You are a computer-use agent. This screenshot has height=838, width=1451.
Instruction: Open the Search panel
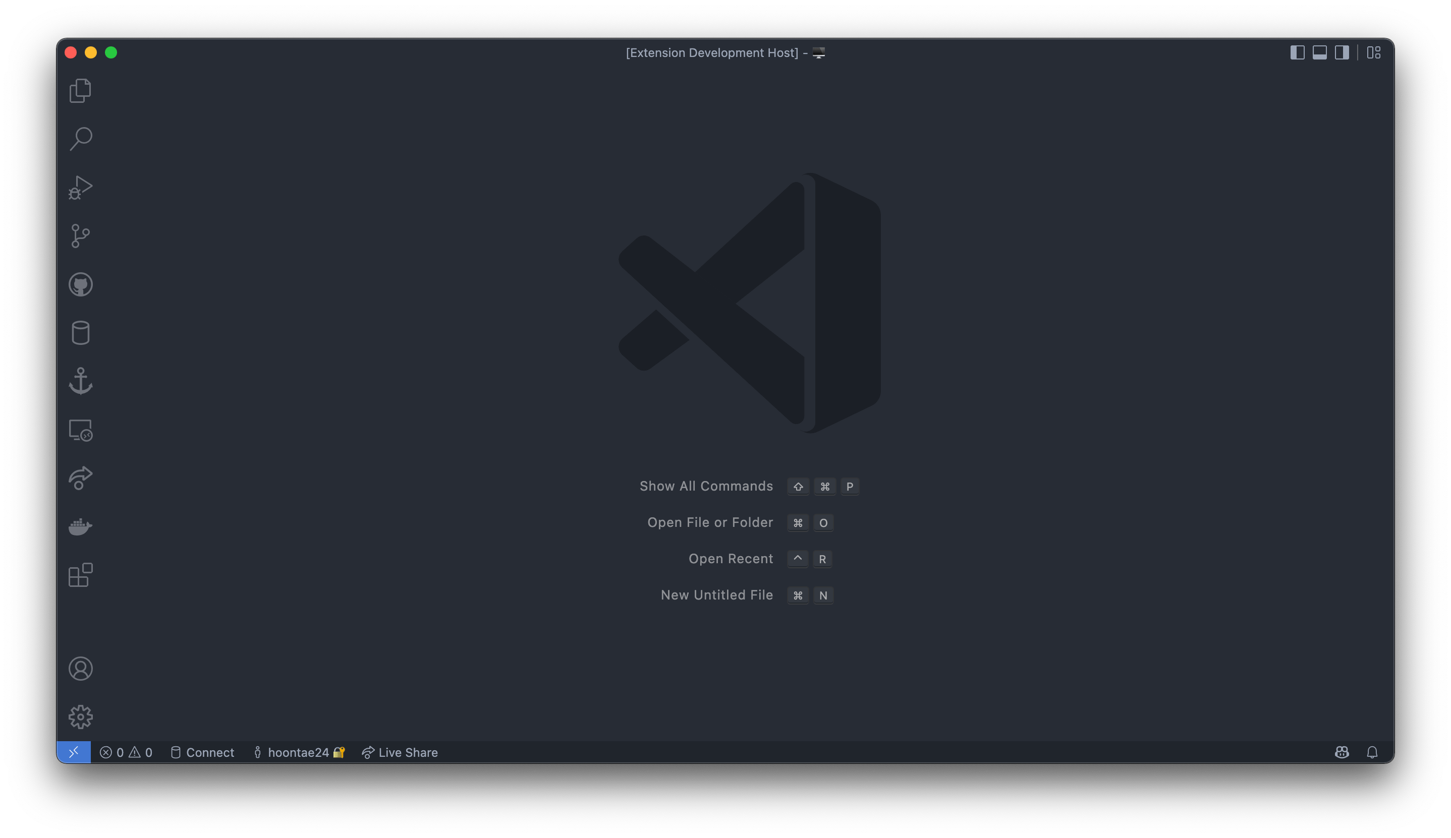coord(81,138)
